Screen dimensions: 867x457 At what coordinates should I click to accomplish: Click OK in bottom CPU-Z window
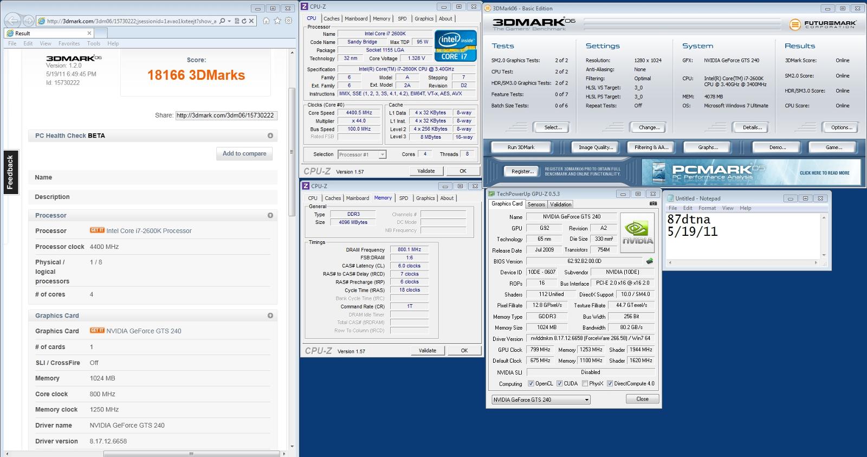464,350
